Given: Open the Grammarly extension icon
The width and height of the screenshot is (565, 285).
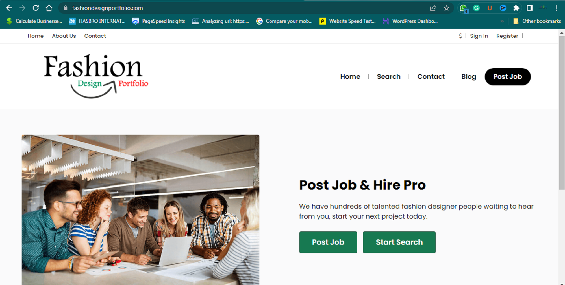Looking at the screenshot, I should click(477, 8).
